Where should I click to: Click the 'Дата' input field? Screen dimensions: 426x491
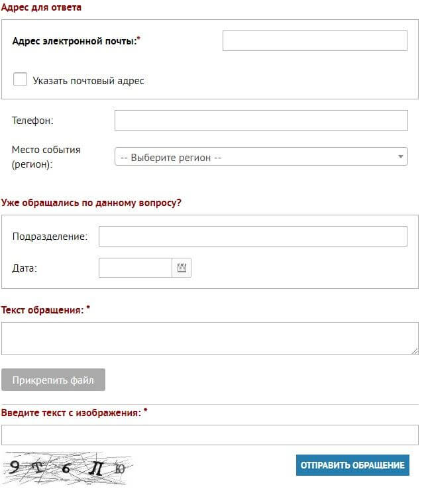tap(135, 268)
